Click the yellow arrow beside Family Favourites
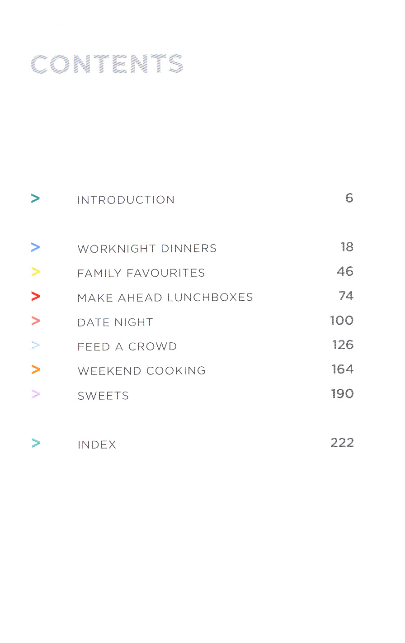Image resolution: width=405 pixels, height=643 pixels. [x=36, y=272]
